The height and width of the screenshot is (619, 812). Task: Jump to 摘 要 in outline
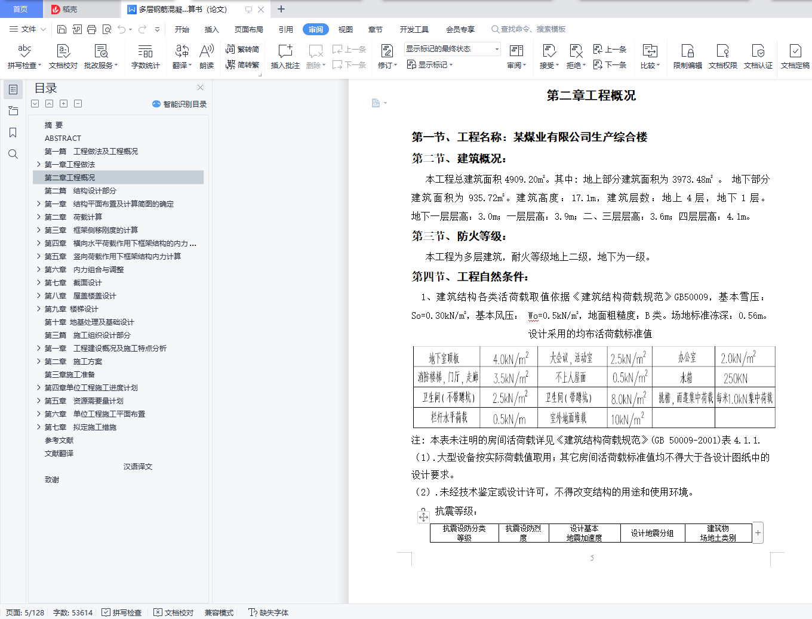54,125
